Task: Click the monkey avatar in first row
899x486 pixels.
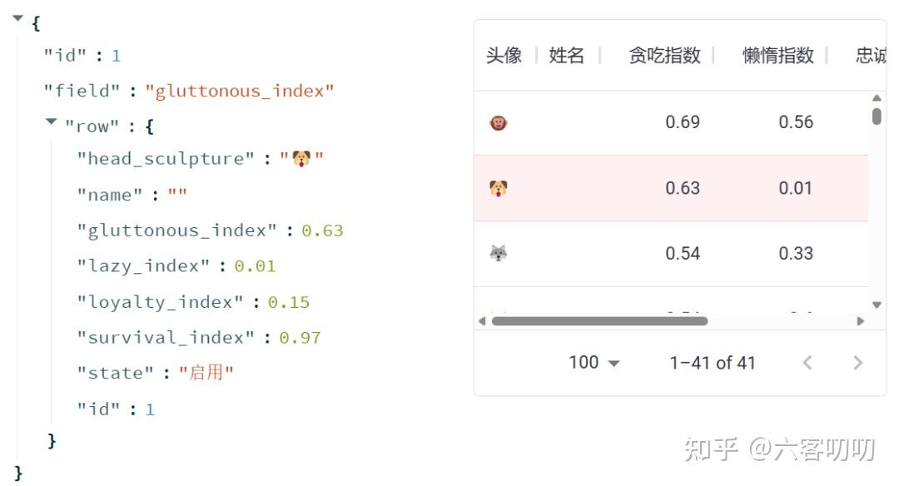Action: 499,122
